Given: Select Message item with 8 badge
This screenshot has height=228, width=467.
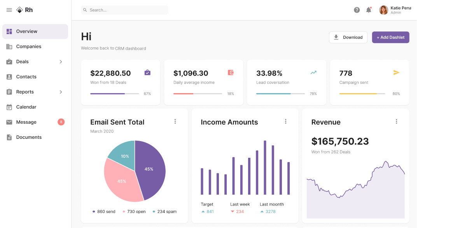Looking at the screenshot, I should [26, 122].
